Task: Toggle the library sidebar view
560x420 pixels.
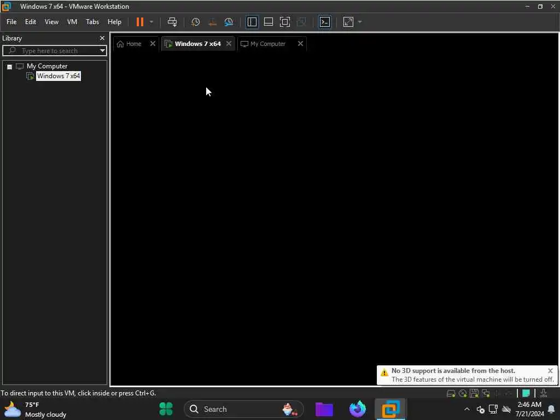Action: 252,22
